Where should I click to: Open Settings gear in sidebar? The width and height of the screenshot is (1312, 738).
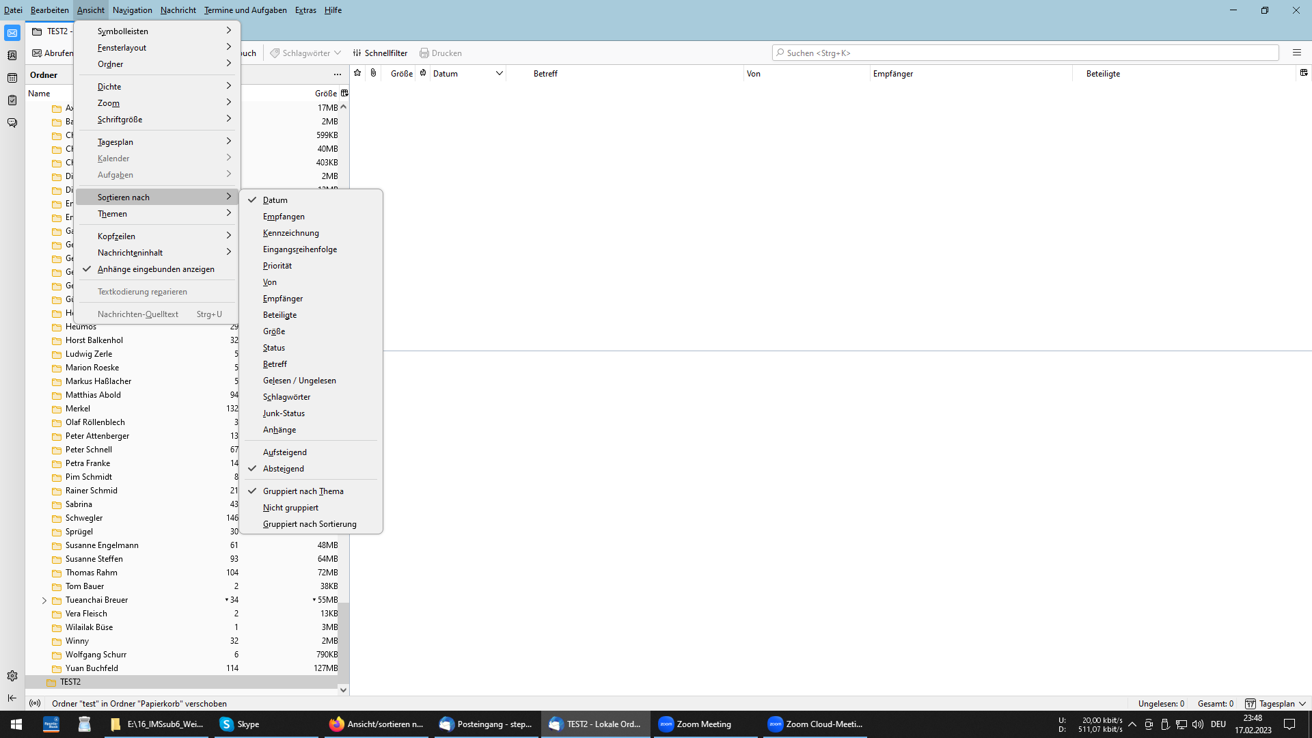click(x=12, y=676)
